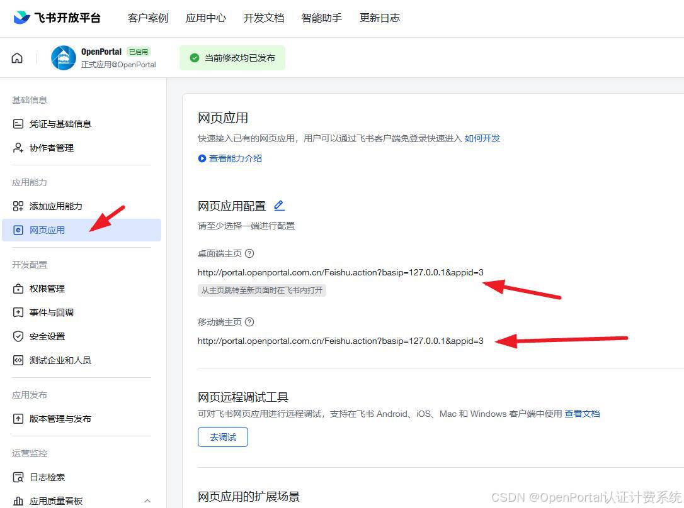Click the desktop homepage URL under 桌面端主页
The width and height of the screenshot is (684, 508).
(340, 272)
